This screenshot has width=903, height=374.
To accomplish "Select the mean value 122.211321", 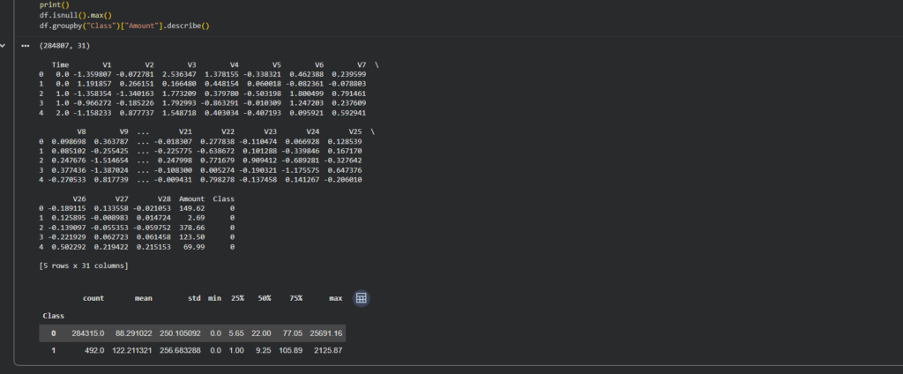I will [x=132, y=350].
